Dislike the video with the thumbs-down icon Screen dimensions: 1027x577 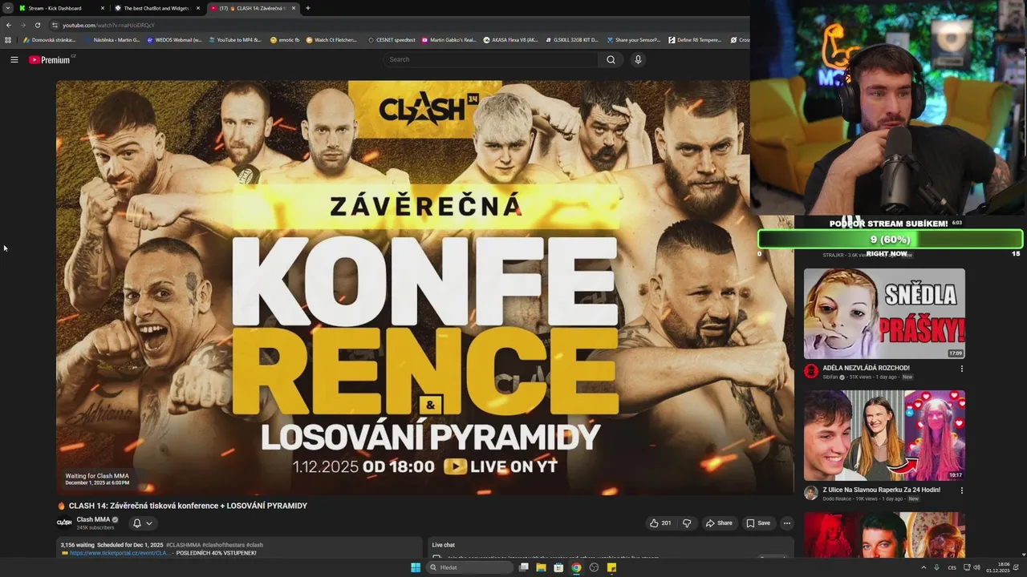pyautogui.click(x=687, y=523)
